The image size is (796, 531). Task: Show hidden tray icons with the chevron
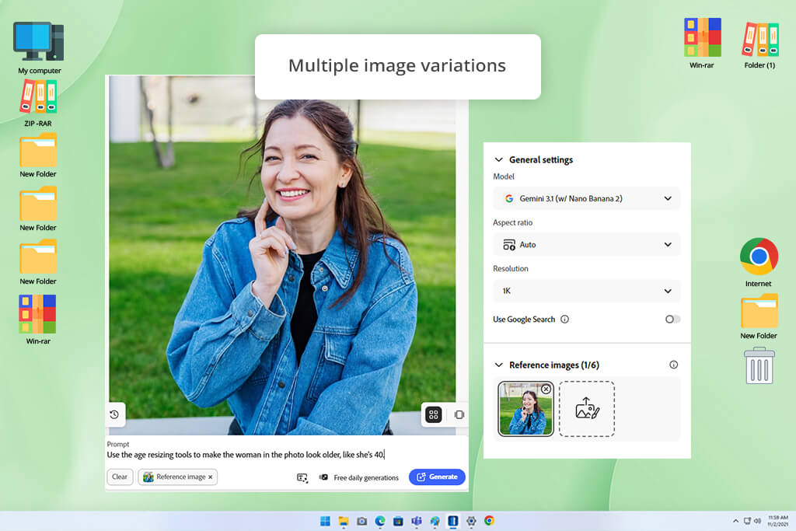point(735,521)
